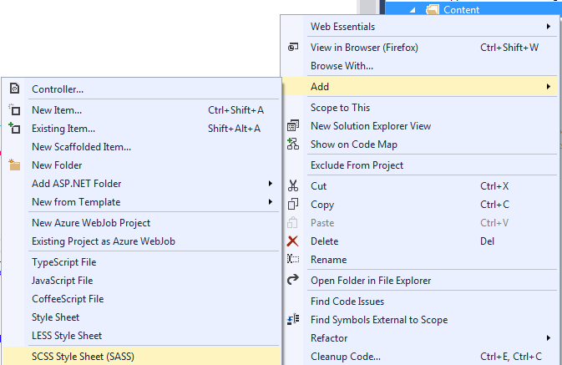562x365 pixels.
Task: Select Exclude From Project
Action: click(x=357, y=165)
